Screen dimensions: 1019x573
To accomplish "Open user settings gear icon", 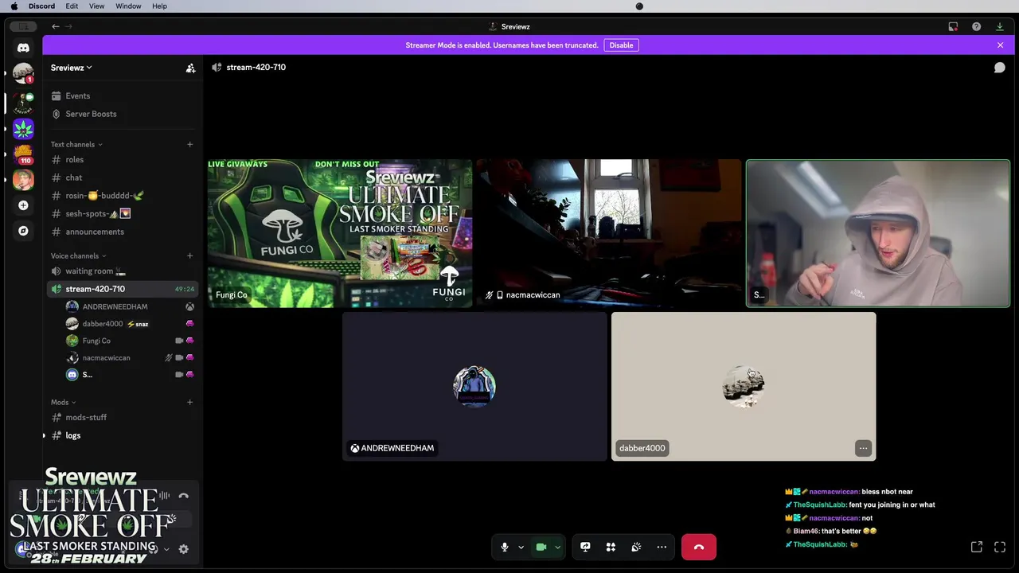I will [x=183, y=549].
